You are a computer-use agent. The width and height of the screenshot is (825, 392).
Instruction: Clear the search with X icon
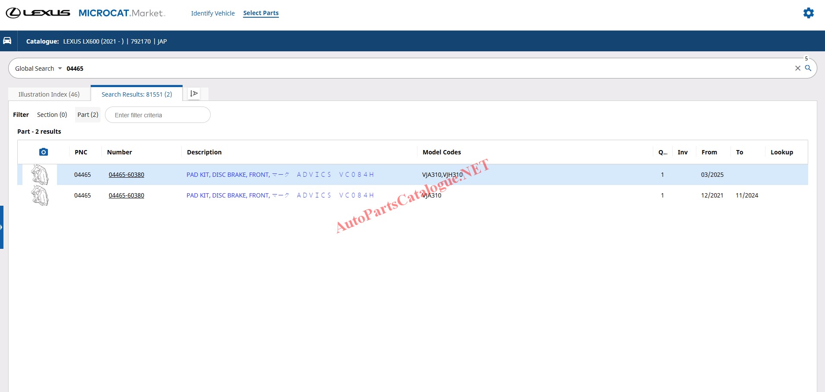(797, 68)
